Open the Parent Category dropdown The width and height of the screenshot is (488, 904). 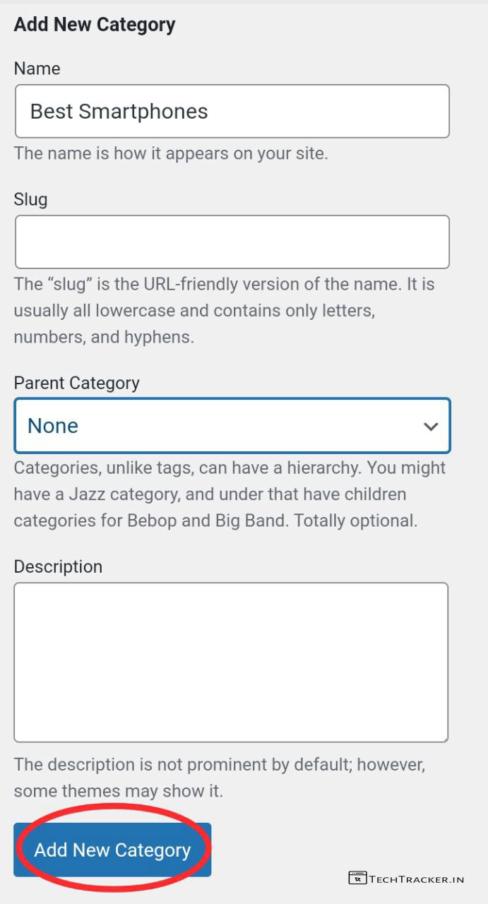[232, 426]
